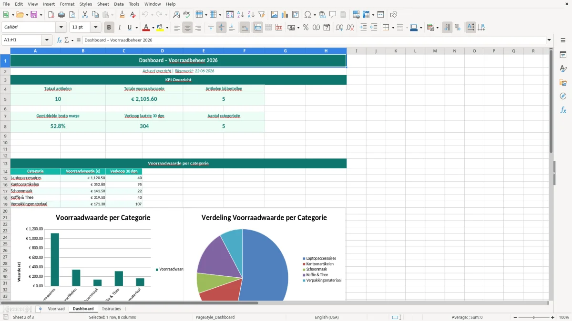This screenshot has width=572, height=321.
Task: Switch to the Voorraad sheet tab
Action: (56, 309)
